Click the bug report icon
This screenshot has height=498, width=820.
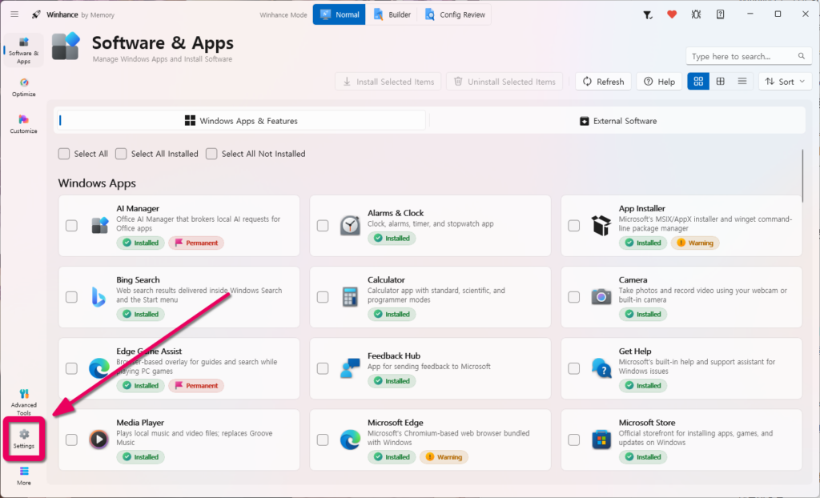pos(696,14)
